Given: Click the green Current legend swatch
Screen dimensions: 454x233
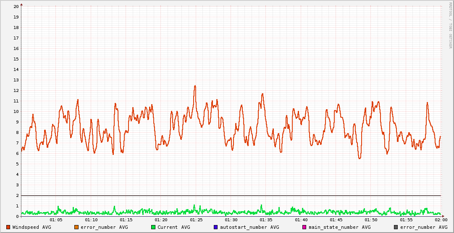Looking at the screenshot, I should 153,227.
